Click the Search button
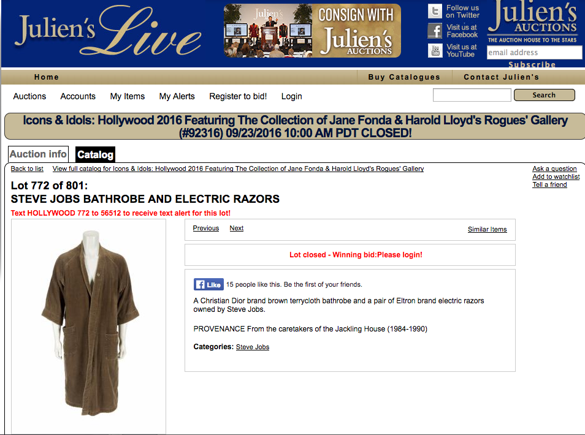The image size is (585, 435). click(x=544, y=95)
